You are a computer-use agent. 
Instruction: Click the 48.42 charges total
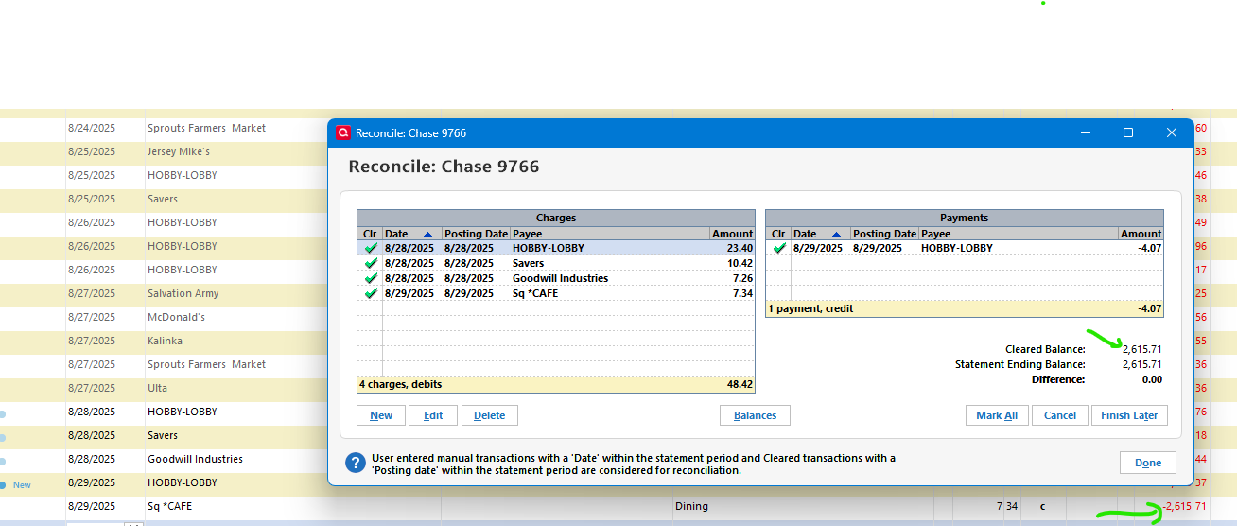[x=739, y=384]
